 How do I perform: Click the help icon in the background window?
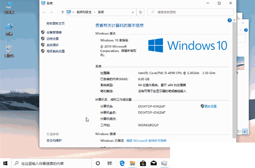[x=246, y=30]
